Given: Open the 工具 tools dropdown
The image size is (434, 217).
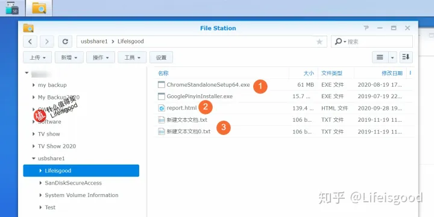Looking at the screenshot, I should point(132,57).
